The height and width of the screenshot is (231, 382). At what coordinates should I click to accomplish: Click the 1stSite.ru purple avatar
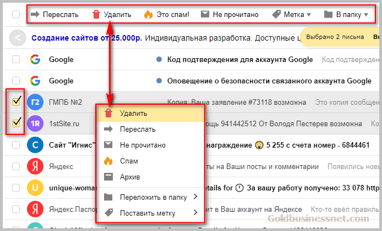[x=35, y=123]
